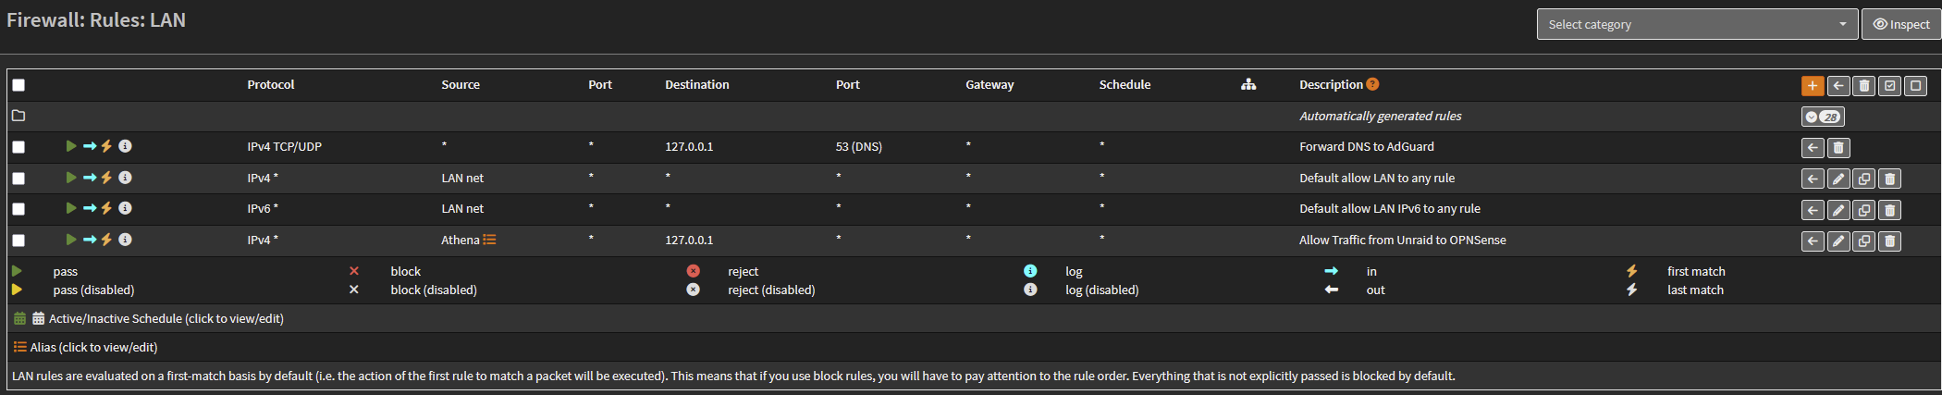Click the Athena alias list icon
Image resolution: width=1942 pixels, height=395 pixels.
[490, 240]
